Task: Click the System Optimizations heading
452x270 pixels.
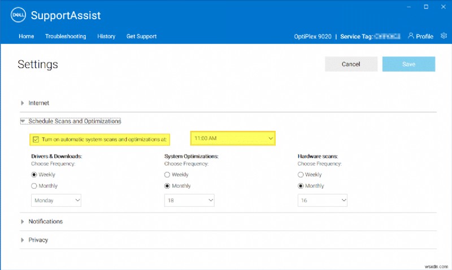Action: tap(192, 156)
